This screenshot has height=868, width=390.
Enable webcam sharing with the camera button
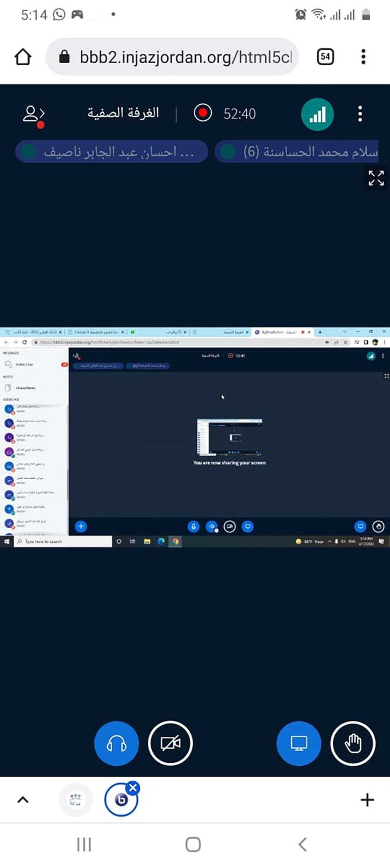(x=170, y=743)
